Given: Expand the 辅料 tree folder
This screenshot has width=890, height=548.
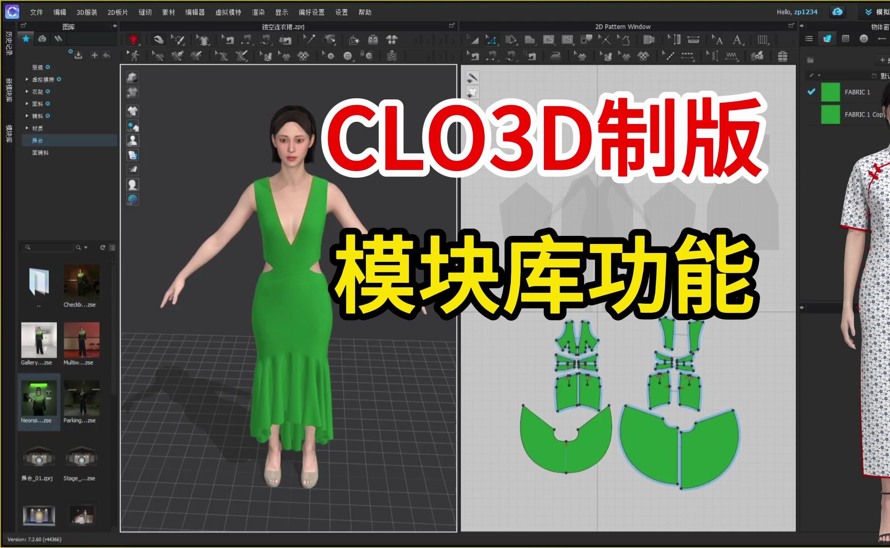Looking at the screenshot, I should 27,116.
